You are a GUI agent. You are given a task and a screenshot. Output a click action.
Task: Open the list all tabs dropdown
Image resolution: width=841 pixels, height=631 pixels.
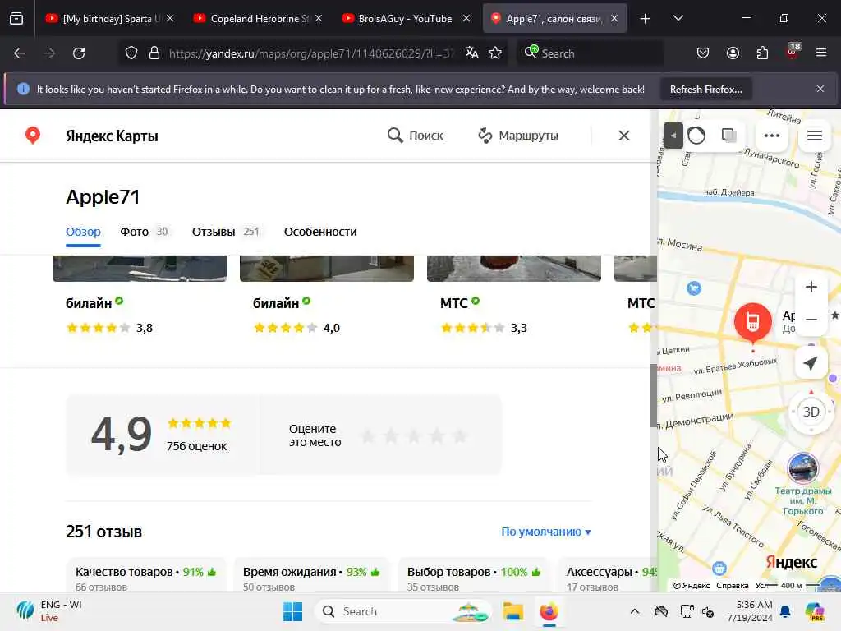pyautogui.click(x=678, y=19)
